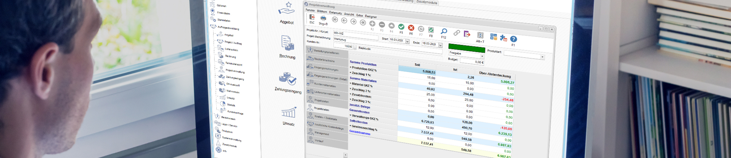Screen dimensions: 731x158
Task: Open the Extra menu
Action: point(359,15)
